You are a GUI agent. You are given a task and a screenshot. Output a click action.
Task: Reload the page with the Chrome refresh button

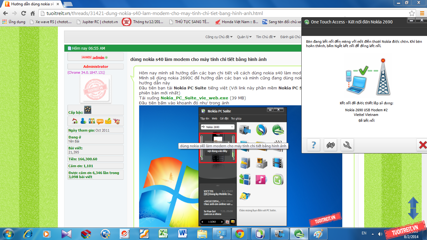23,13
